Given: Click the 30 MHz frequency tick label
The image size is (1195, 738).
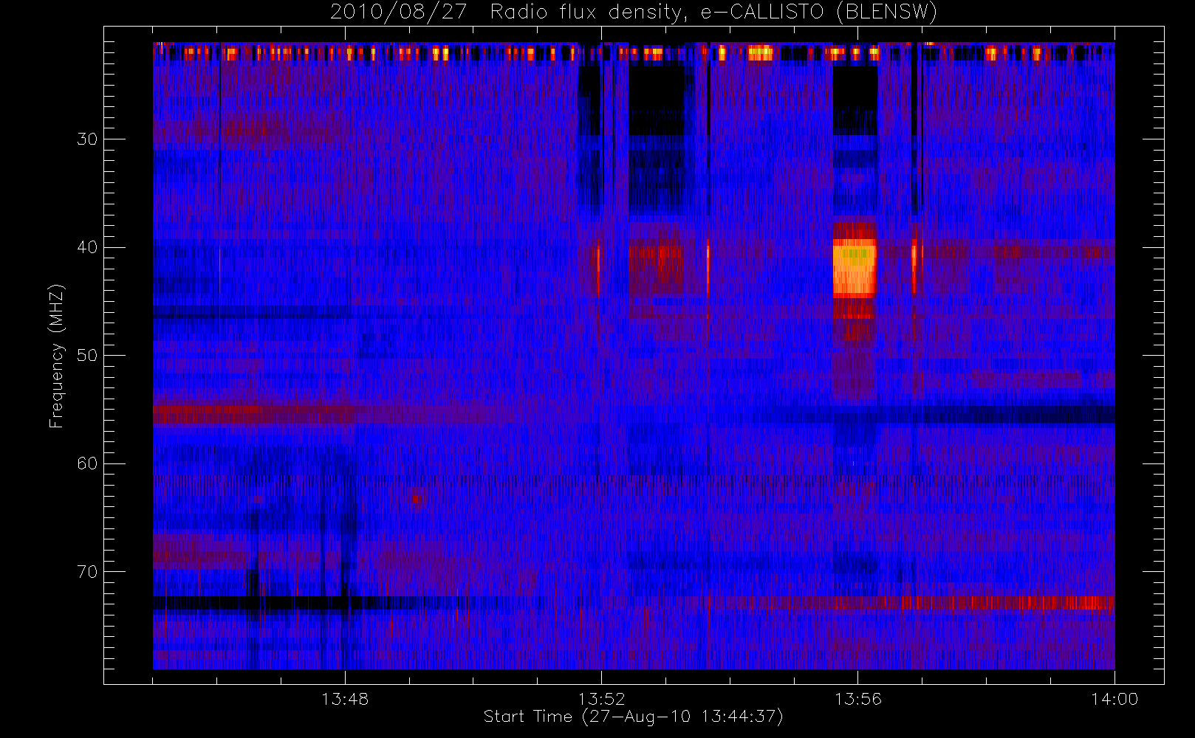Looking at the screenshot, I should 87,139.
